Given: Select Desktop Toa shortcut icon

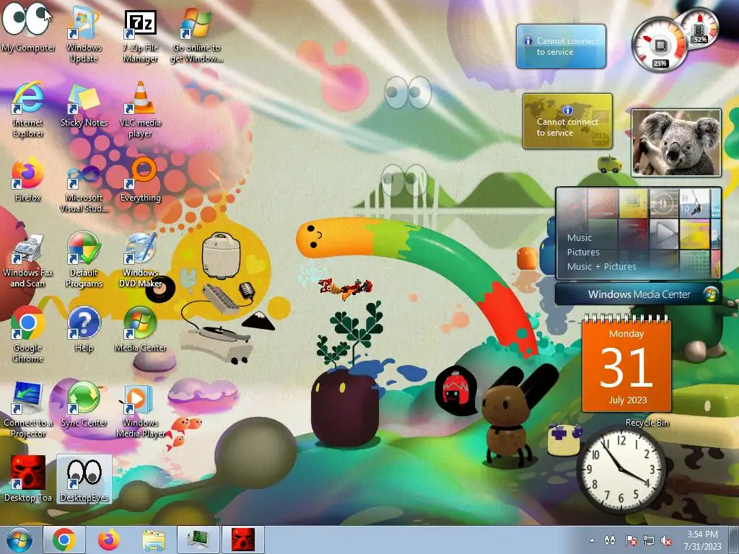Looking at the screenshot, I should pos(28,479).
